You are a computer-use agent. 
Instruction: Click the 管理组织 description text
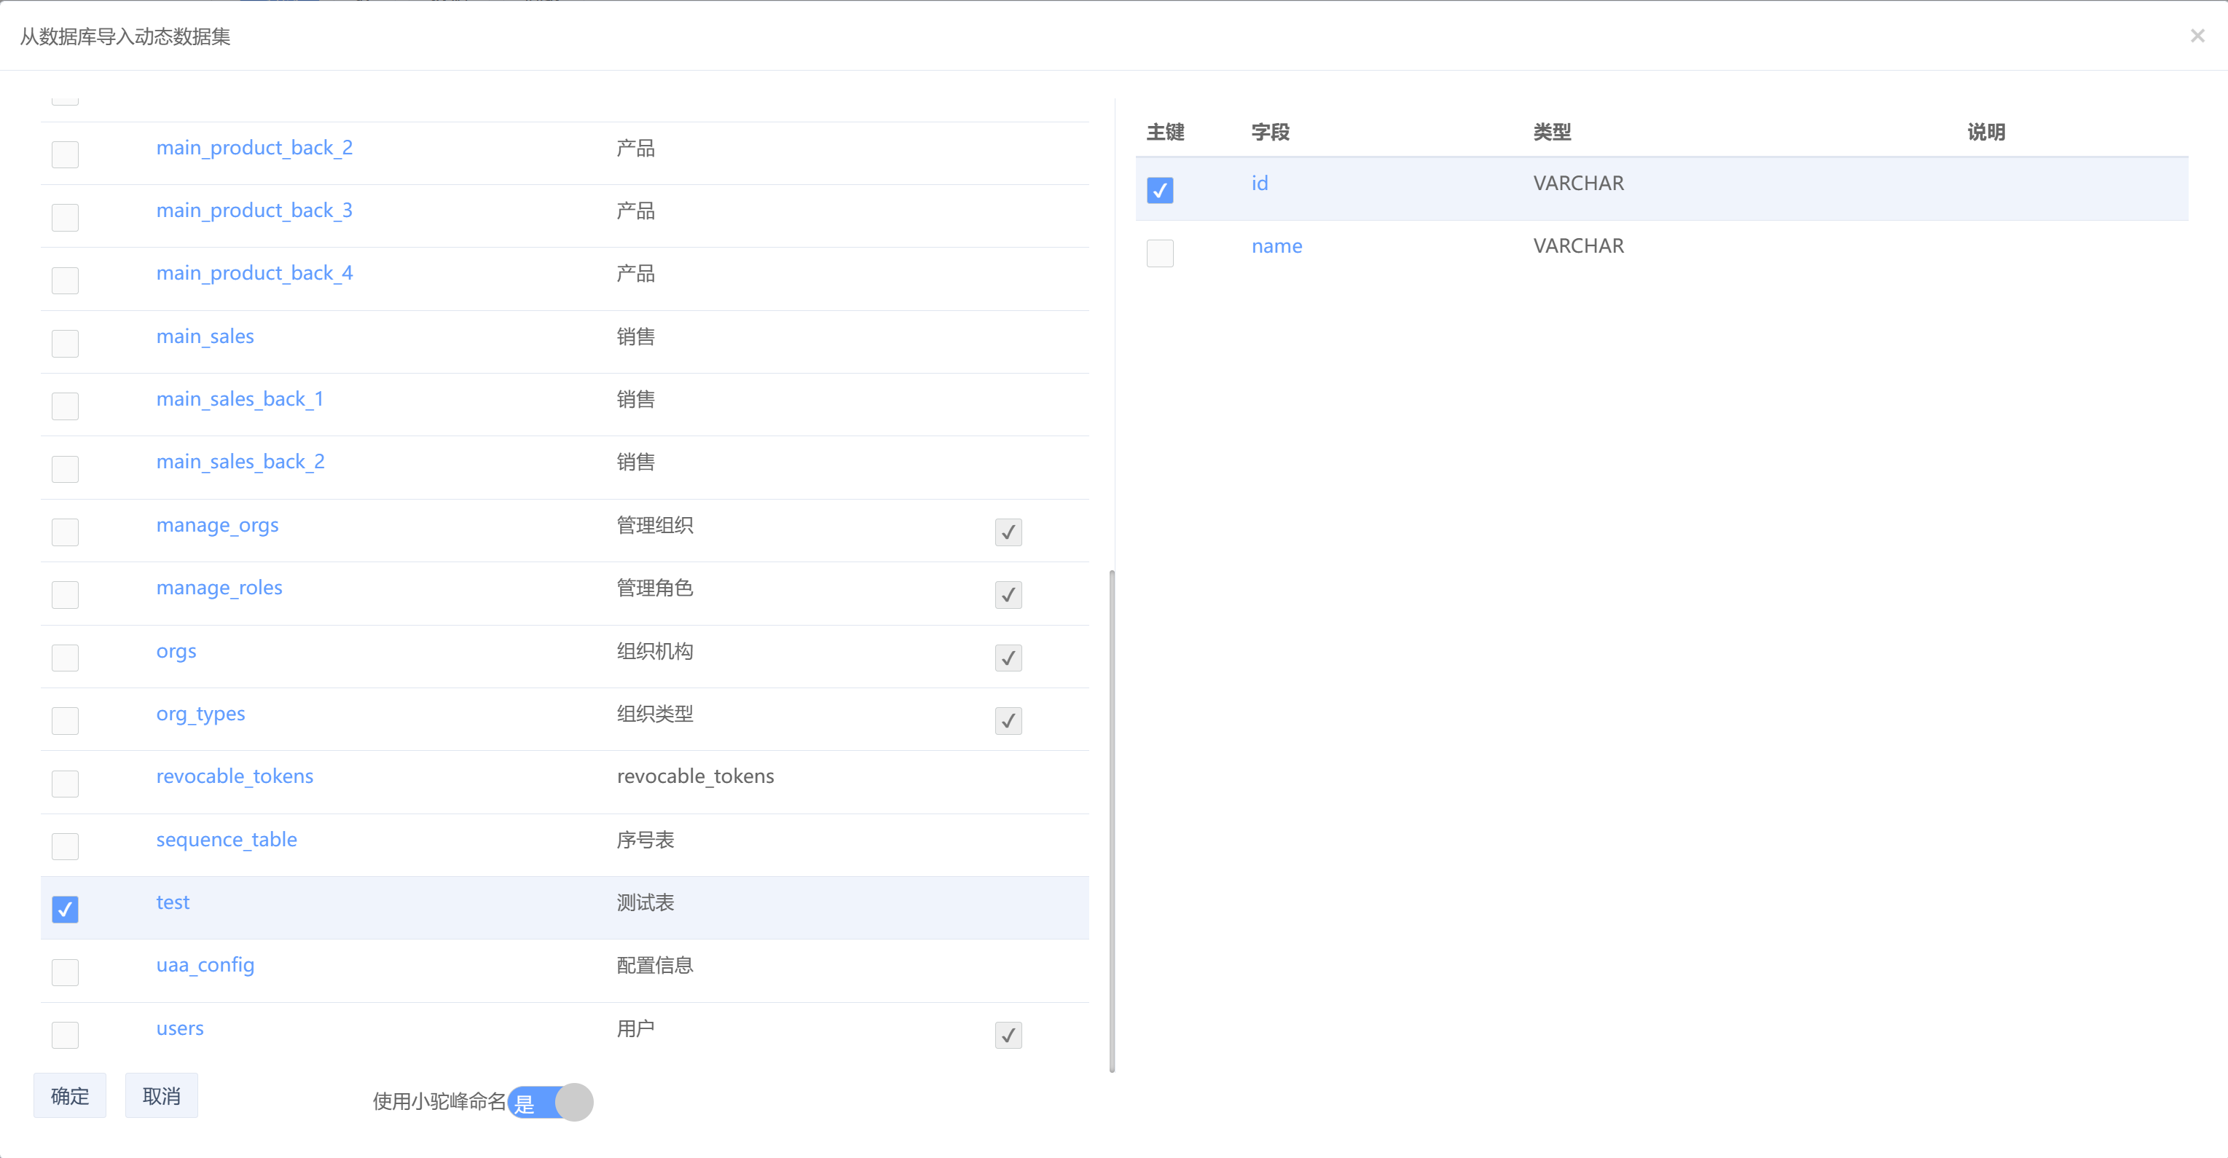click(655, 526)
